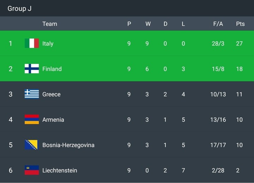
Task: Open the Finland team link
Action: 52,69
